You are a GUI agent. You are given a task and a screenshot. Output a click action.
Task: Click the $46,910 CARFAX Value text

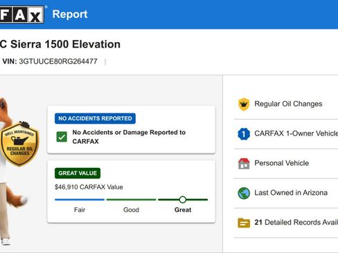[x=89, y=187]
